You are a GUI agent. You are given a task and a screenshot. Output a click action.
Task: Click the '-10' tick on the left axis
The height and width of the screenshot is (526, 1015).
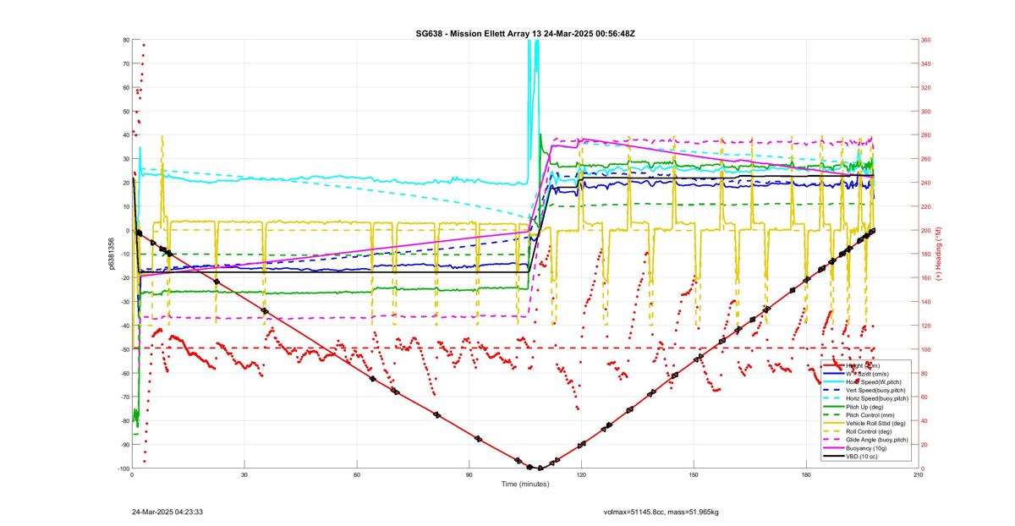pos(124,255)
